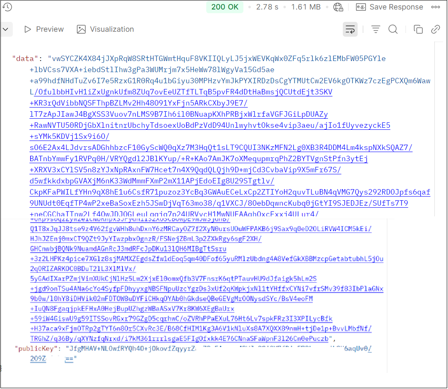The image size is (448, 389).
Task: Click the link line starting +KR3rQdVibbNQSF
Action: point(139,103)
